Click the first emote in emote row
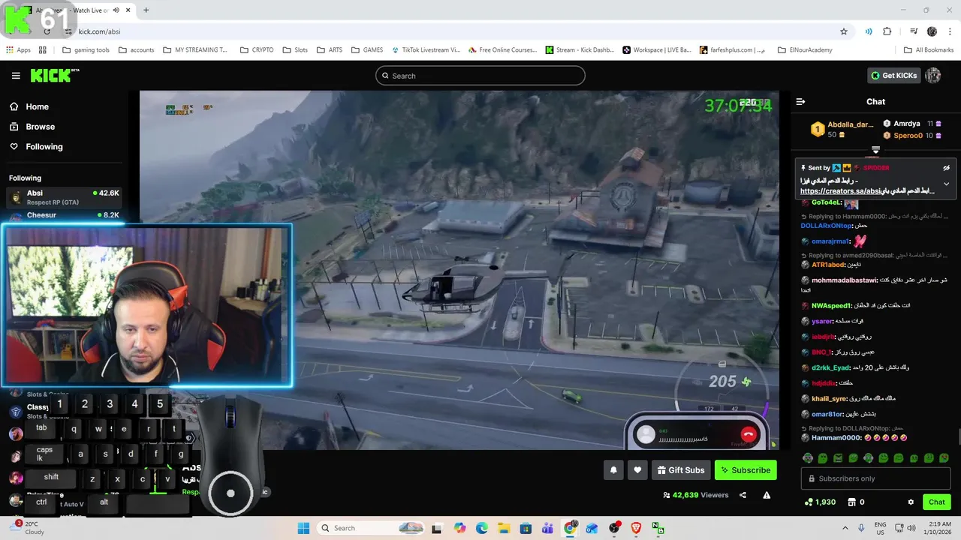The image size is (961, 540). pyautogui.click(x=808, y=458)
